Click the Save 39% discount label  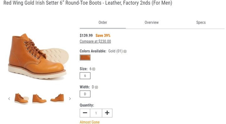pyautogui.click(x=103, y=36)
